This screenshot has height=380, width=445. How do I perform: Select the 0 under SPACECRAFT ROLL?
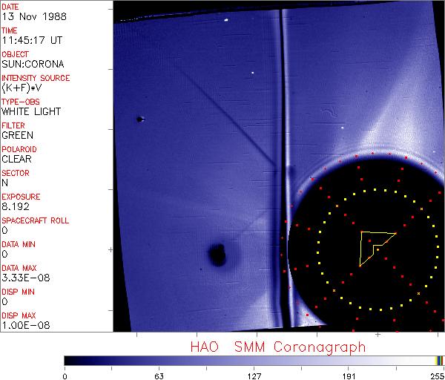4,230
